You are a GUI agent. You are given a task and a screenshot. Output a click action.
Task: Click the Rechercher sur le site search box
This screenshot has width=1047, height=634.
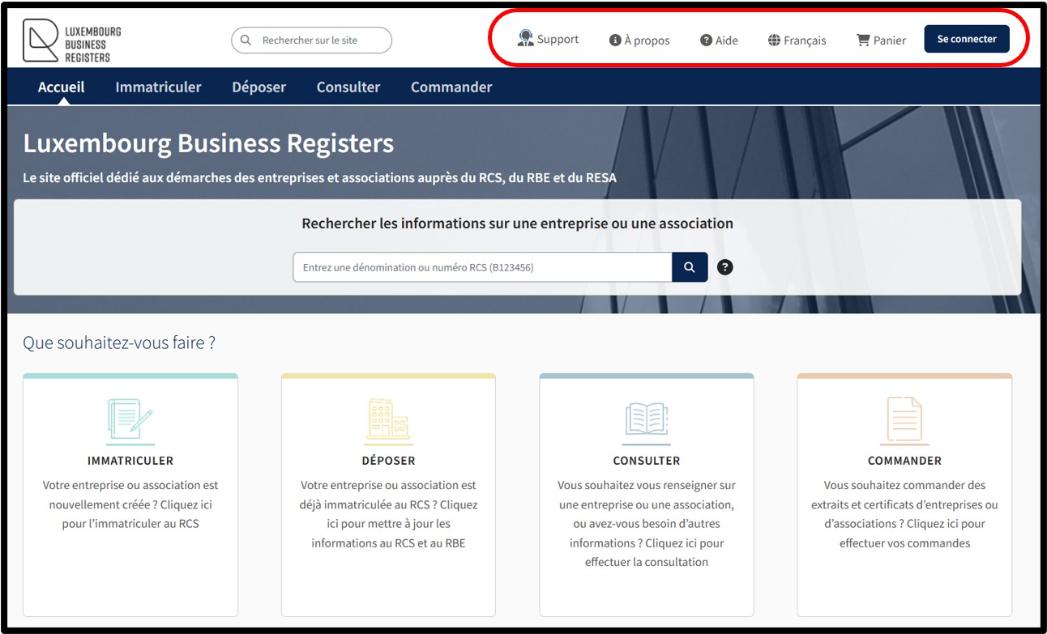tap(320, 40)
